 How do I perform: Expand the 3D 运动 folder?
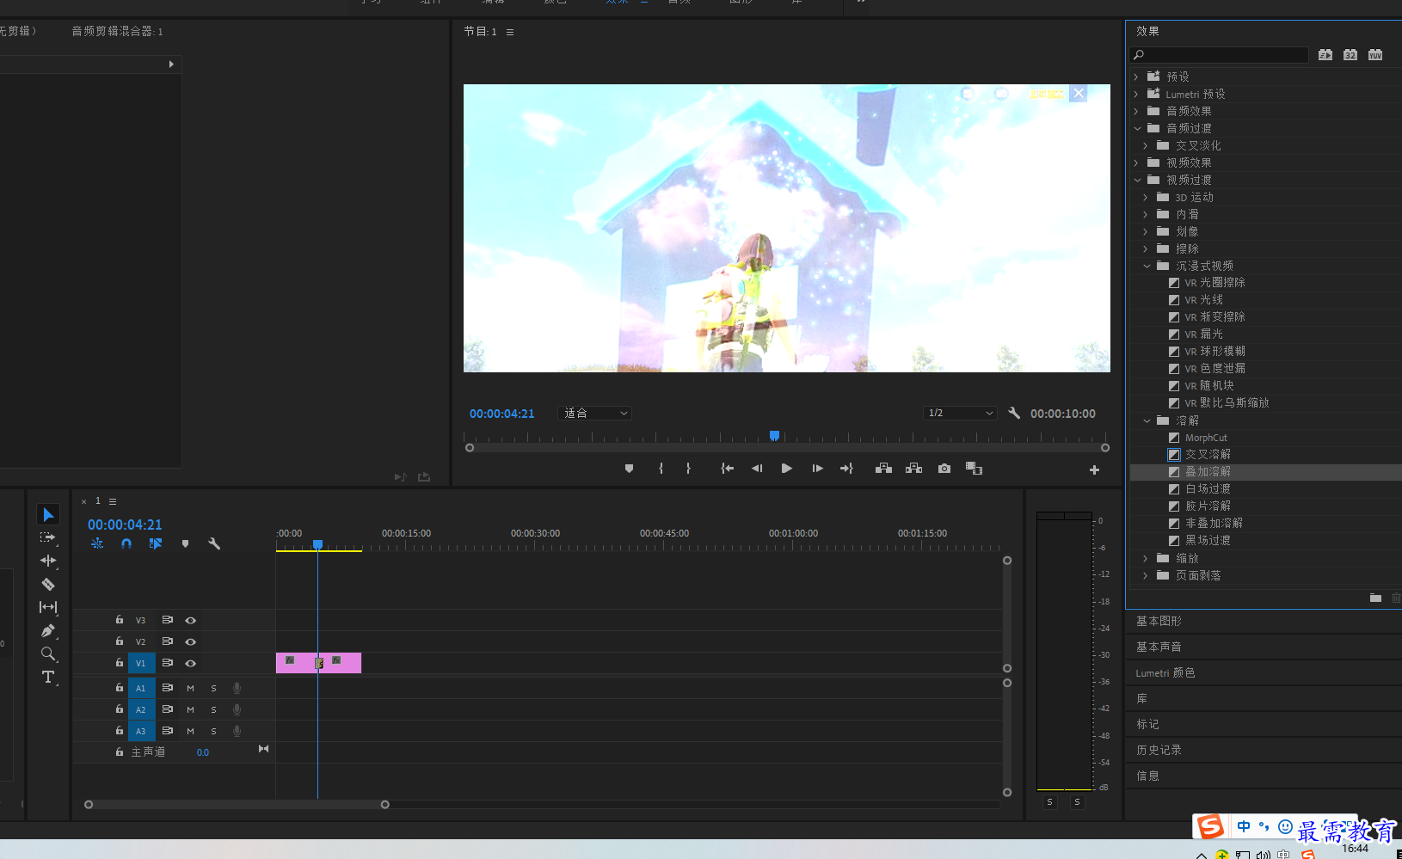coord(1146,197)
